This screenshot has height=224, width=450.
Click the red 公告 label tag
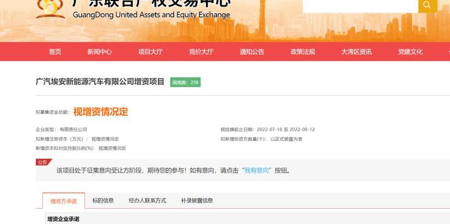(43, 163)
